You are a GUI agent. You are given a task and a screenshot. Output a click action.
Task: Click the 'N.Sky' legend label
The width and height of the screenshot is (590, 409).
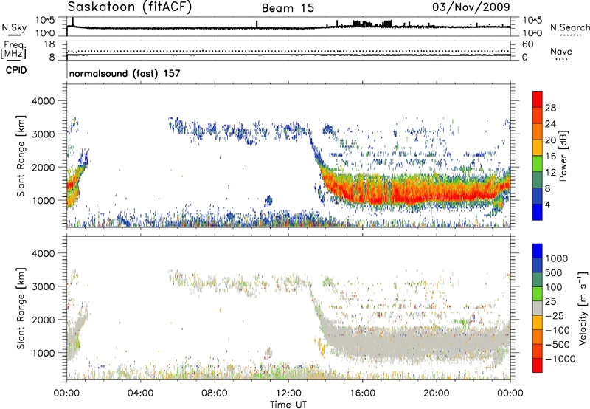[14, 27]
